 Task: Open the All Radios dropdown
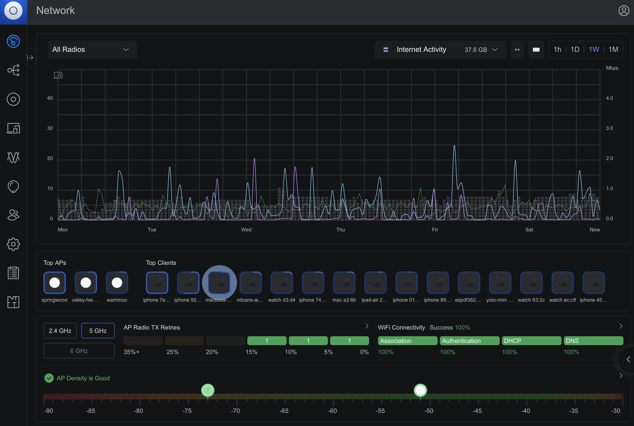tap(92, 50)
